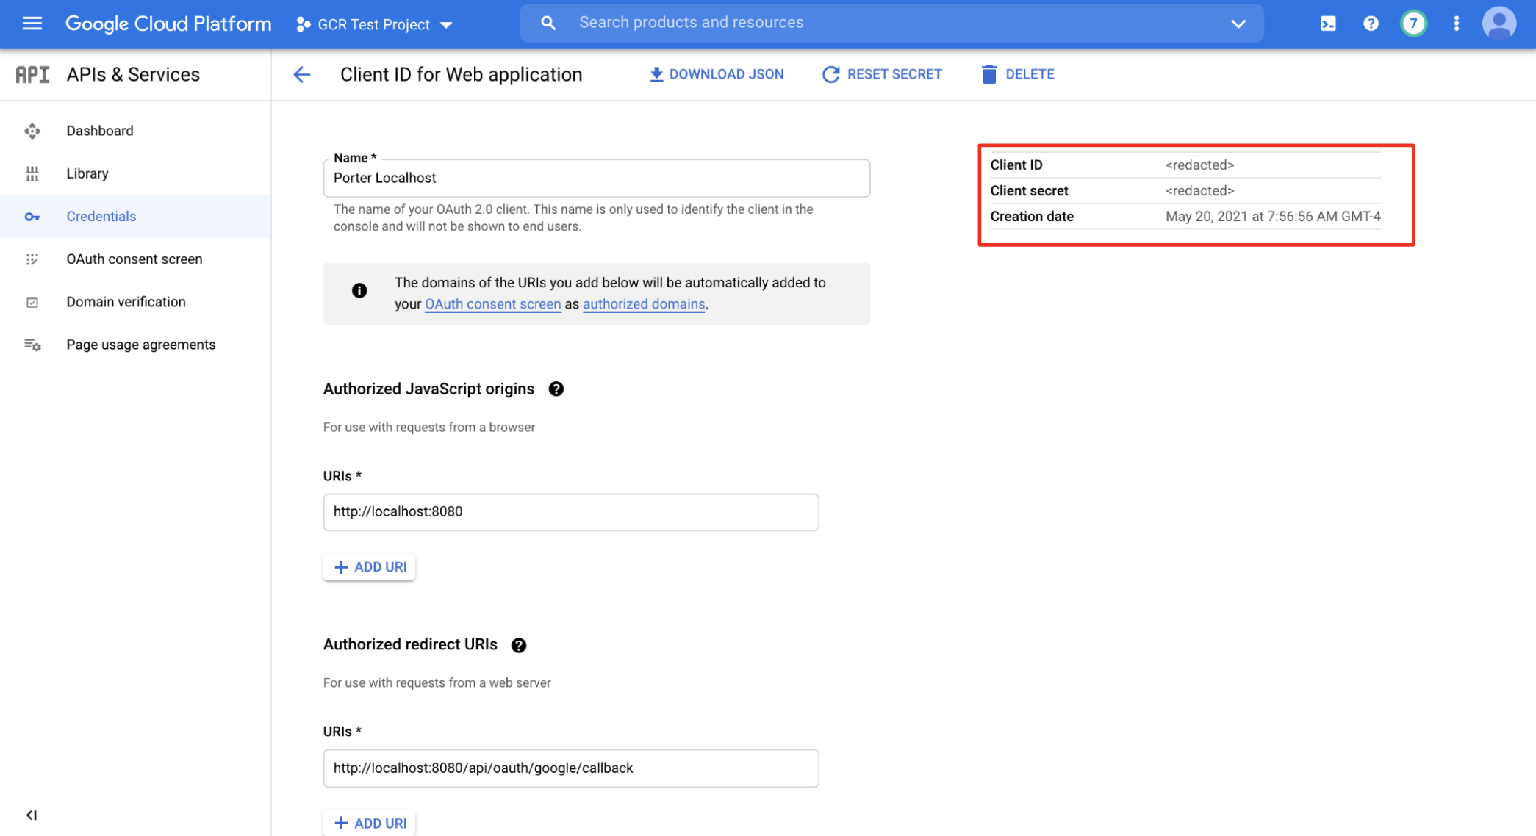Click the APIs & Services heading
This screenshot has width=1536, height=836.
(x=133, y=74)
